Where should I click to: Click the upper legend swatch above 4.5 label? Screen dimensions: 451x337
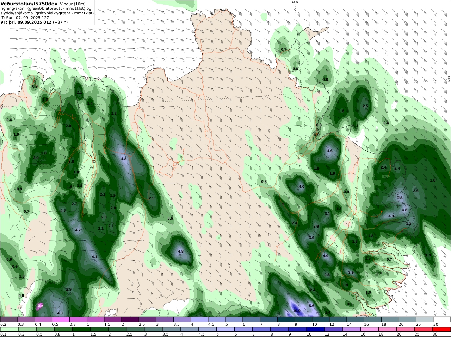pos(217,319)
